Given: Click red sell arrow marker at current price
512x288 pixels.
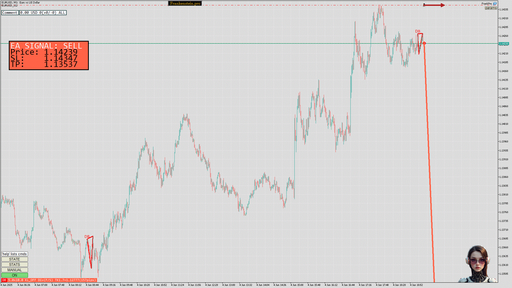Looking at the screenshot, I should 424,43.
